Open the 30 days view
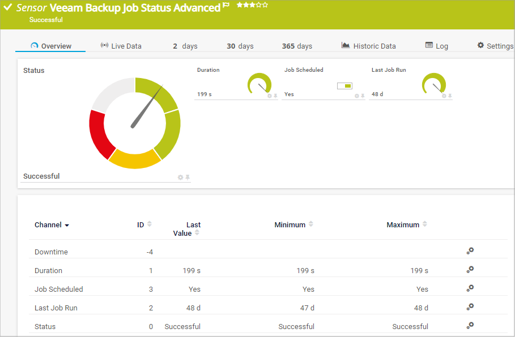The width and height of the screenshot is (515, 337). 240,46
